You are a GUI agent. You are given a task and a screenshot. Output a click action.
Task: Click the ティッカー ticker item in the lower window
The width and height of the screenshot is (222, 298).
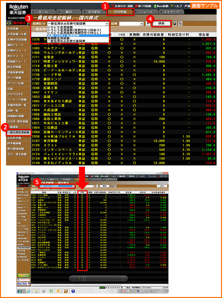coord(152,176)
